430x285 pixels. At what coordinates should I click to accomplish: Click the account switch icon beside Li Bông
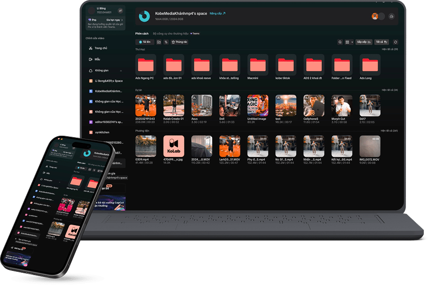(120, 10)
